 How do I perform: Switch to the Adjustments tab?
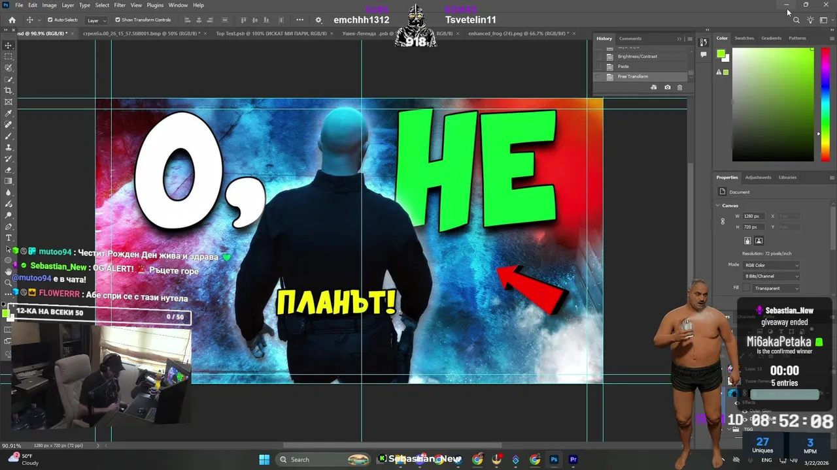(759, 178)
